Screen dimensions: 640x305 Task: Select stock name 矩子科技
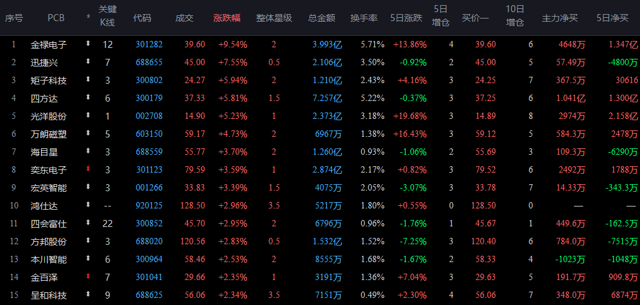(49, 80)
